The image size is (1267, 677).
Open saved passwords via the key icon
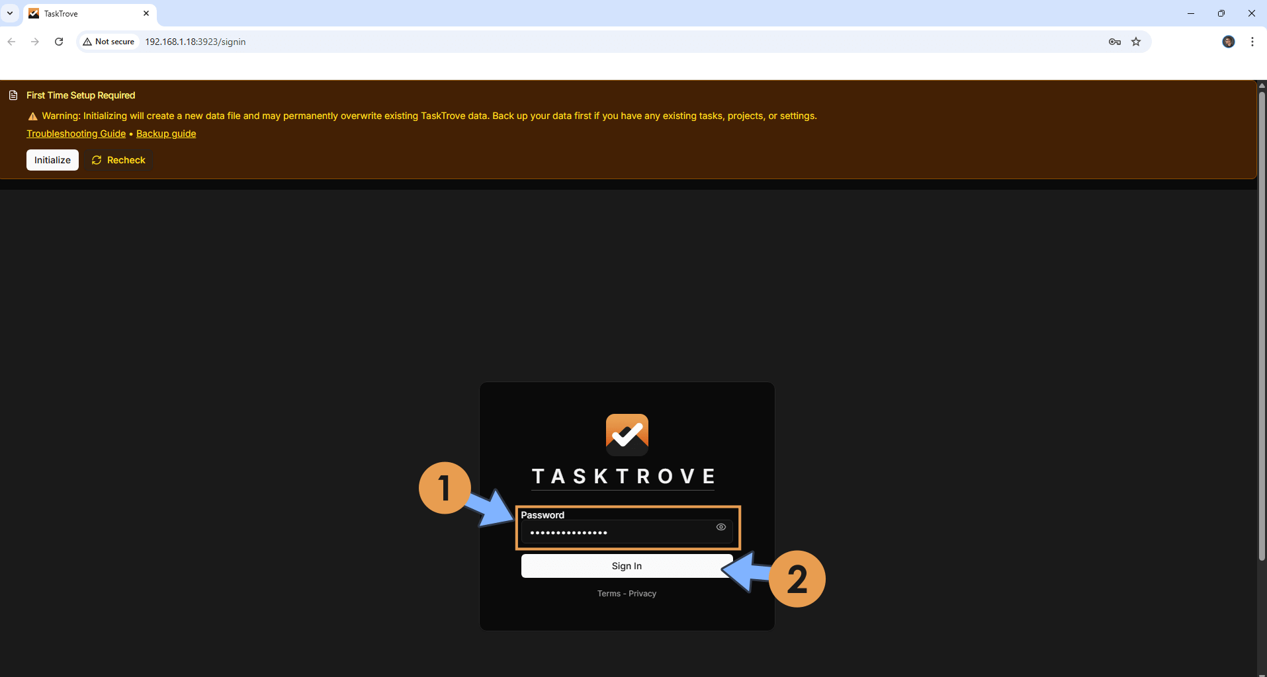[x=1114, y=41]
